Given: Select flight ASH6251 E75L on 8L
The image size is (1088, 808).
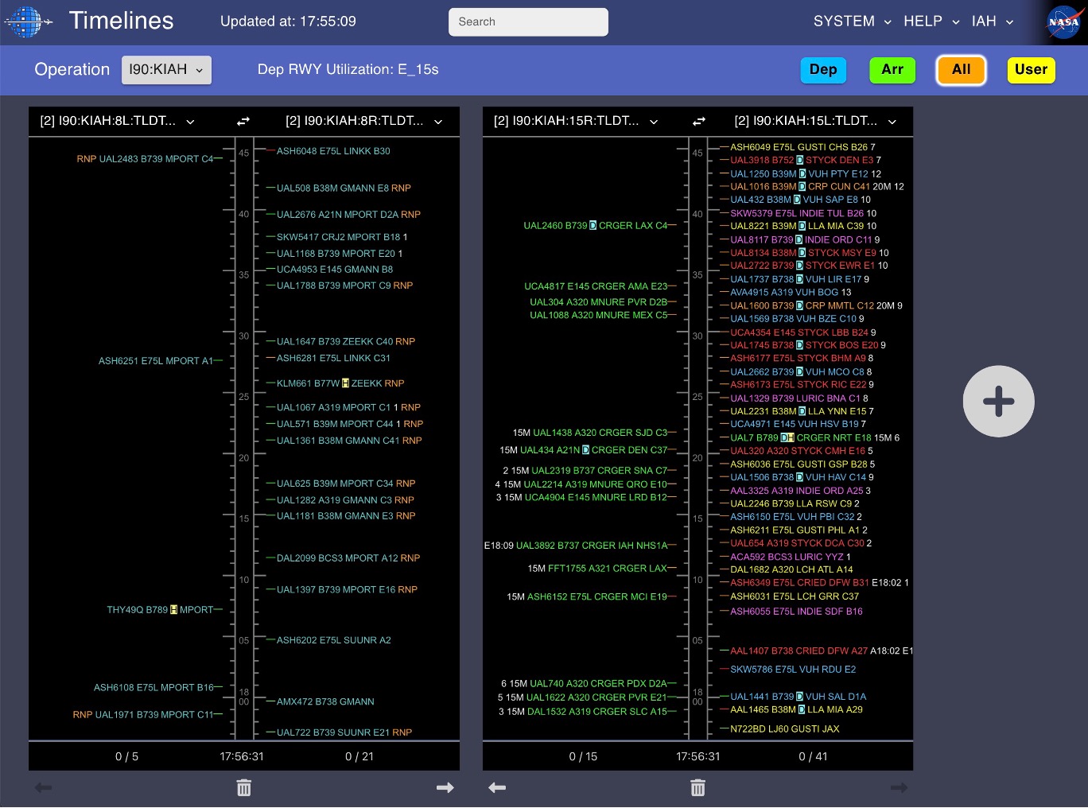Looking at the screenshot, I should coord(156,361).
